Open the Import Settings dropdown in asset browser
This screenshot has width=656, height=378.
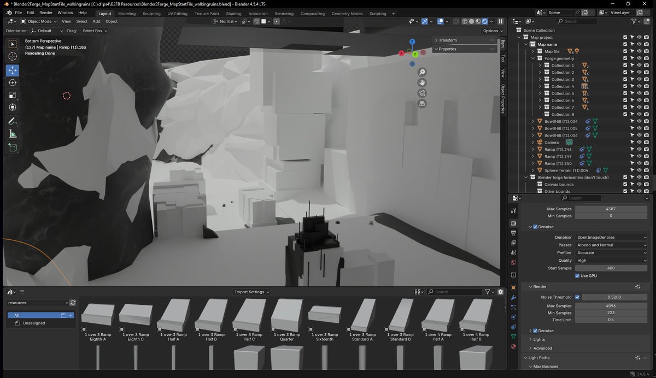pyautogui.click(x=252, y=292)
